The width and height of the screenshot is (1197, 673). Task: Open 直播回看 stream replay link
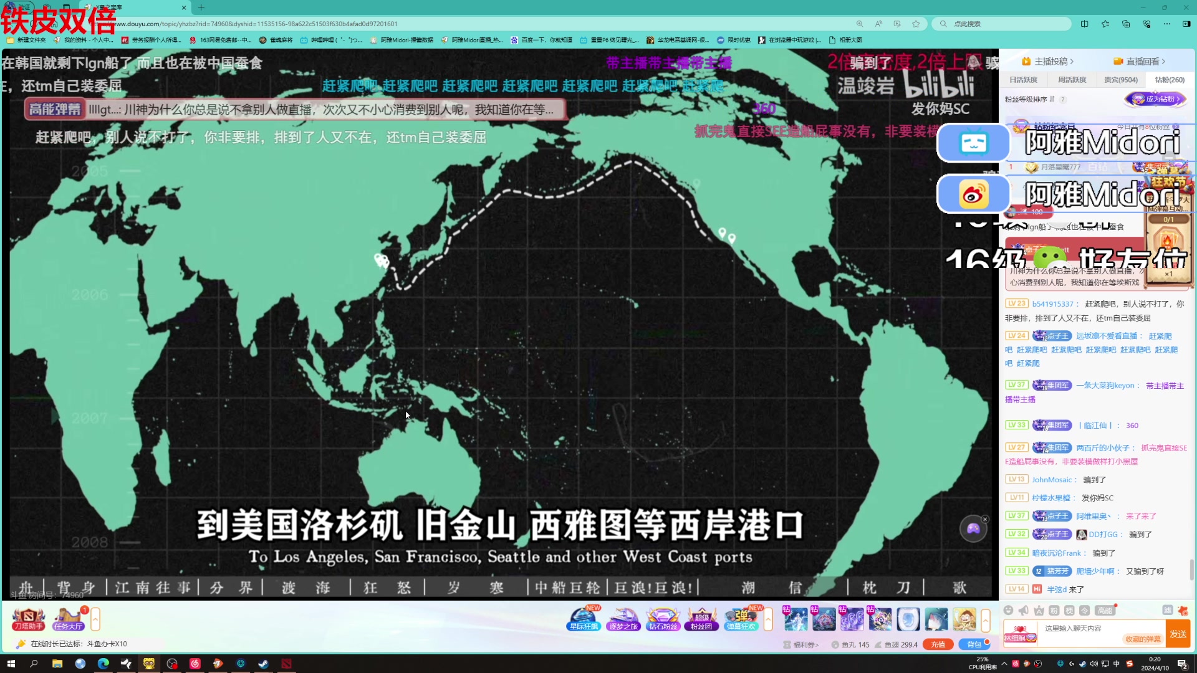point(1140,61)
